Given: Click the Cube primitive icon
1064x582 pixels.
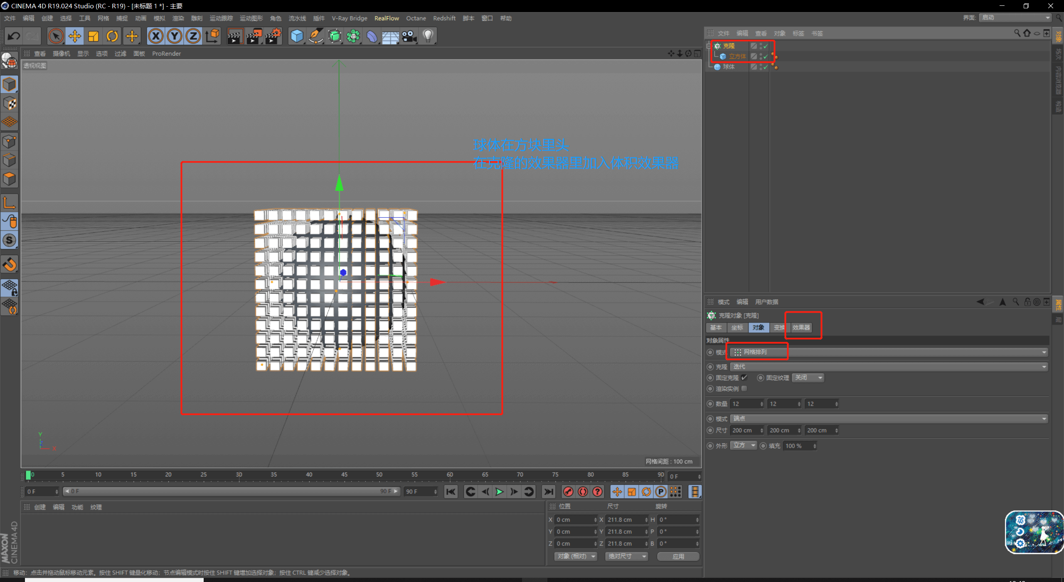Looking at the screenshot, I should (x=297, y=37).
